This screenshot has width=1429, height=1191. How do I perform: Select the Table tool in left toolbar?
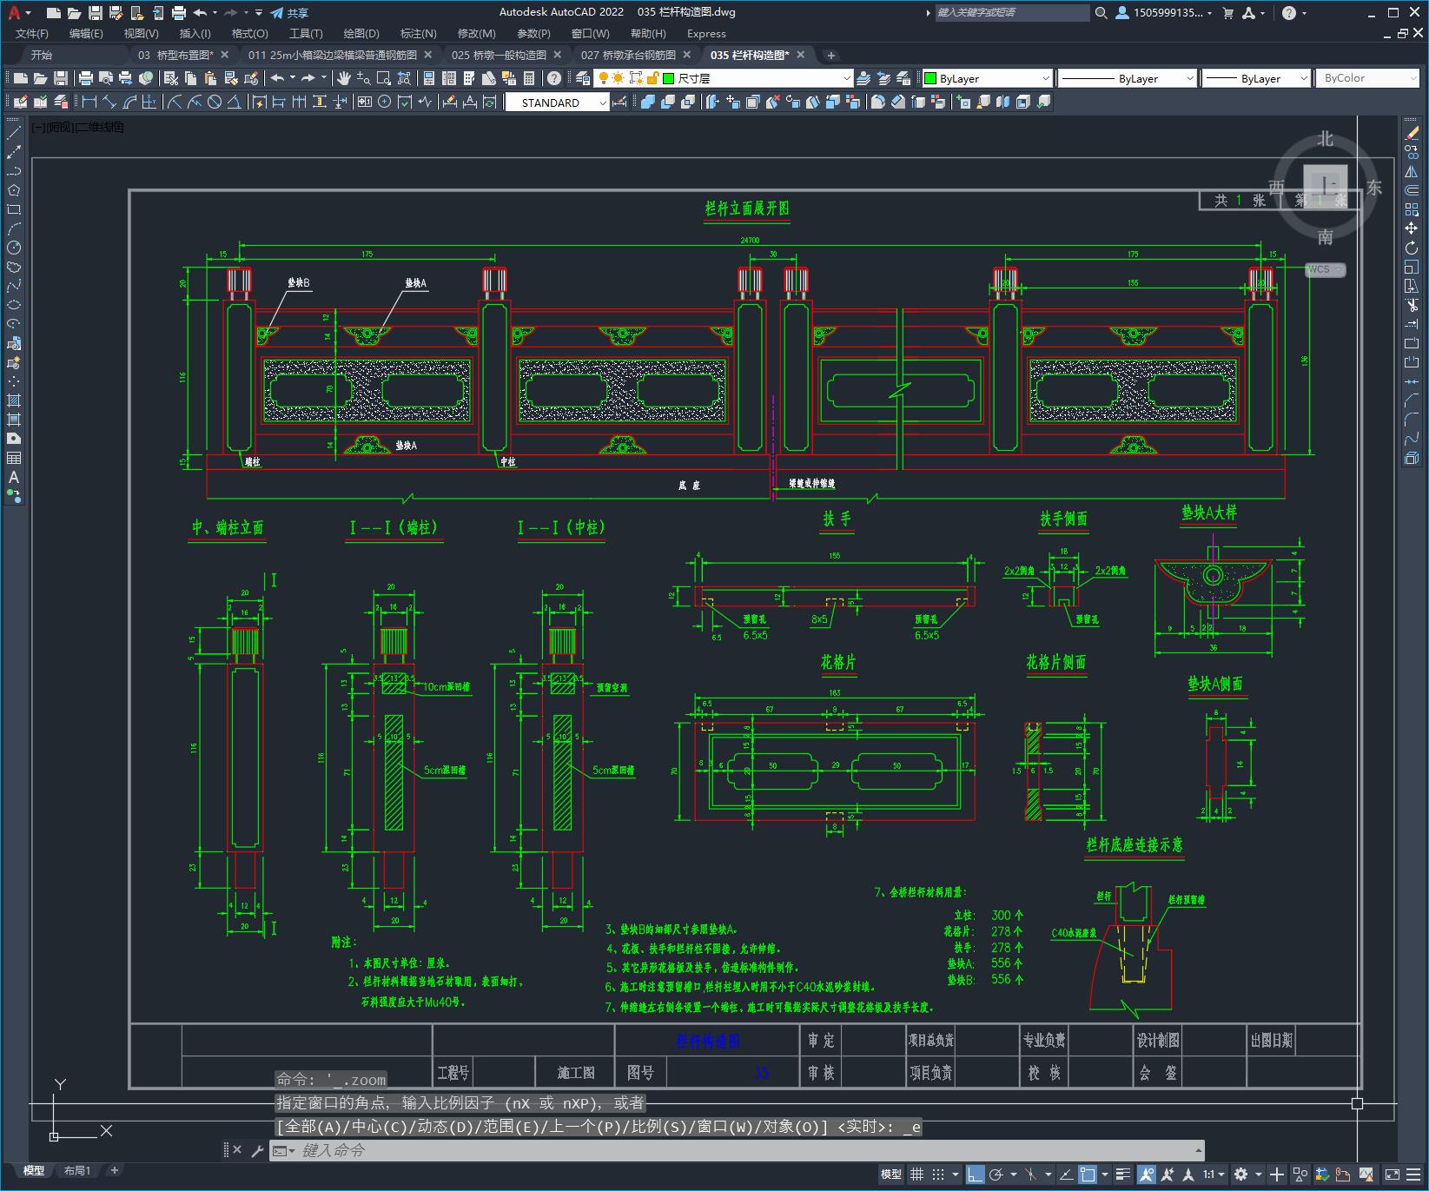pos(14,458)
